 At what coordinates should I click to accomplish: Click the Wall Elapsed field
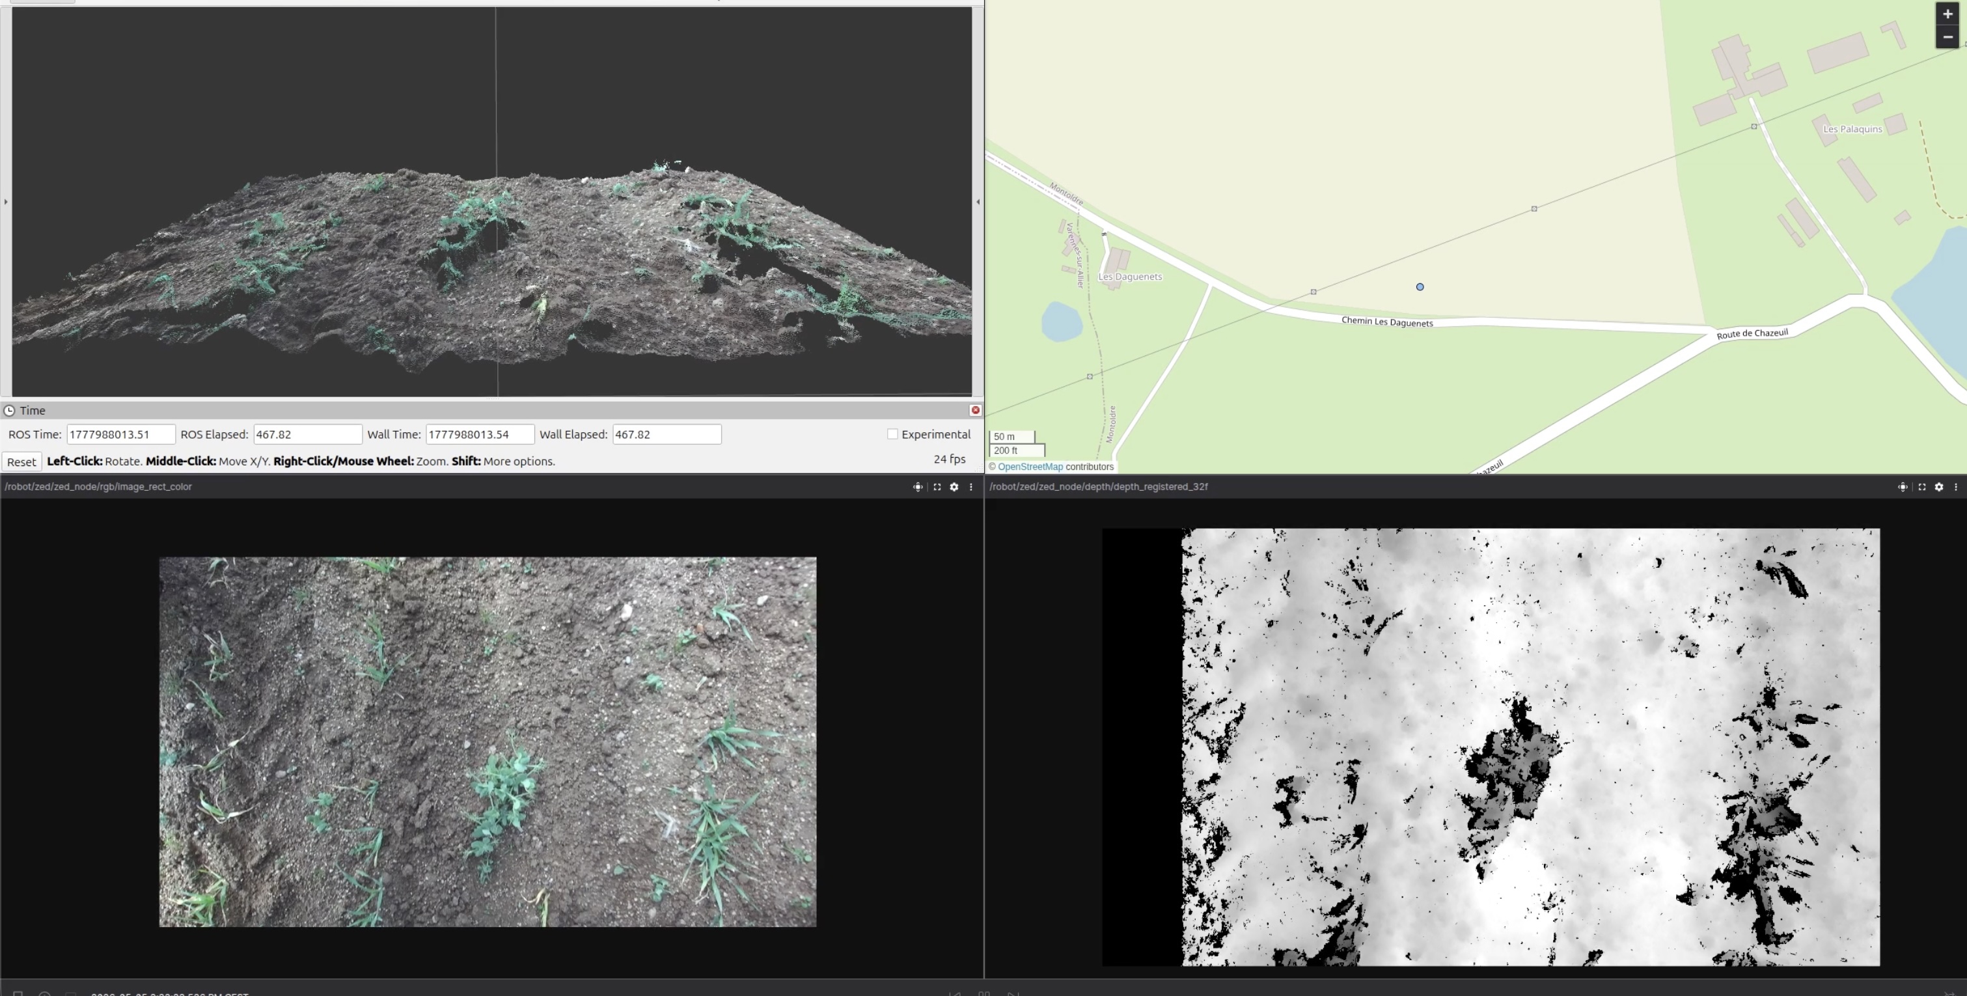(667, 434)
